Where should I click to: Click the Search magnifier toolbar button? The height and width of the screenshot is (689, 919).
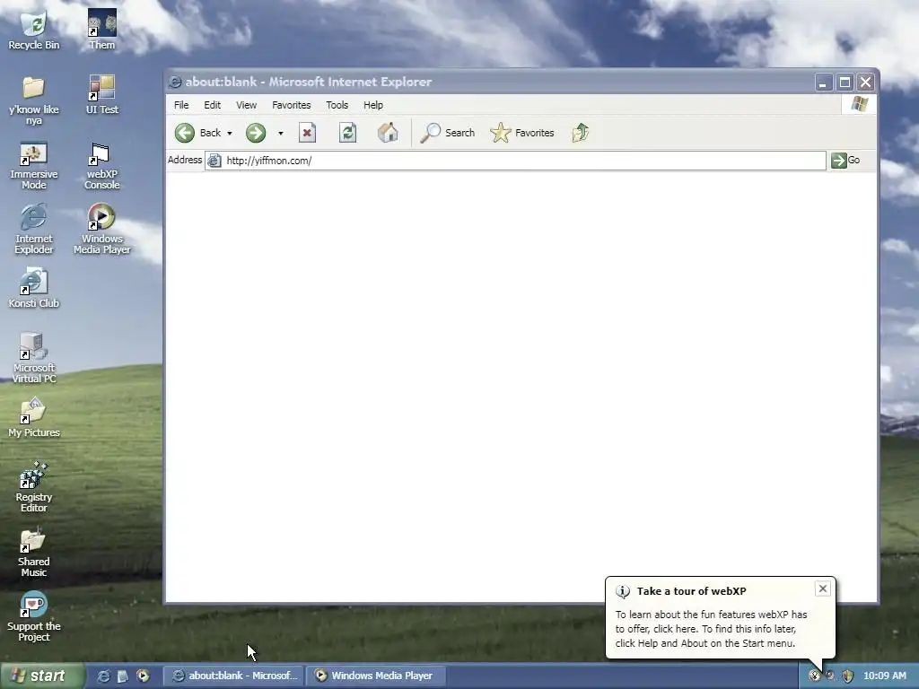point(448,133)
